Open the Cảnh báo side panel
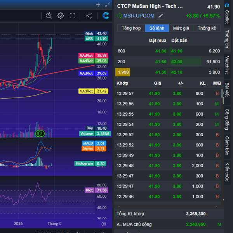Screen dimensions: 233x233 tap(227, 146)
